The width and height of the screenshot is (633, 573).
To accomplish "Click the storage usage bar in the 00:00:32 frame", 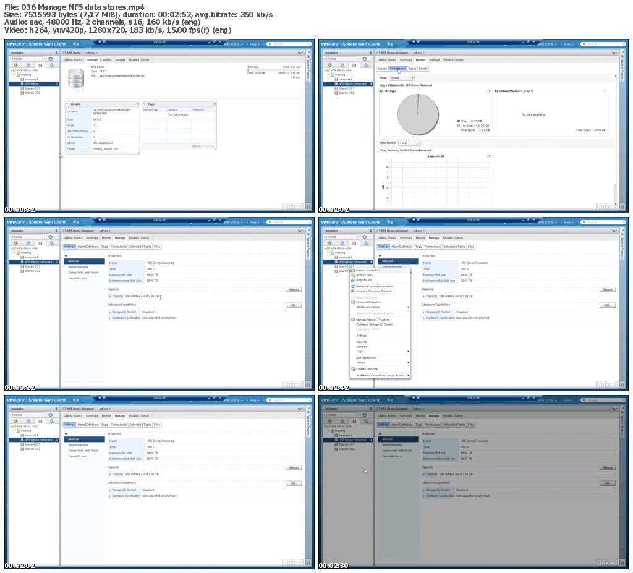I will pyautogui.click(x=274, y=70).
